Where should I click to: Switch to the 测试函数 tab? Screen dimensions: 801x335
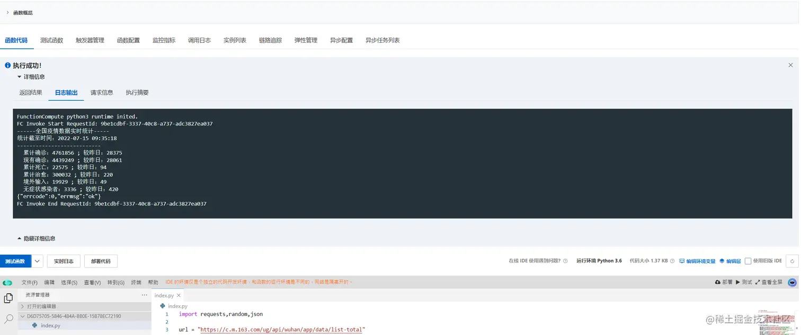51,40
